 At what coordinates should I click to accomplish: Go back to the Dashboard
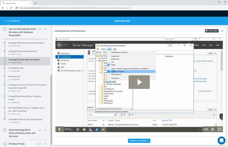pos(12,21)
